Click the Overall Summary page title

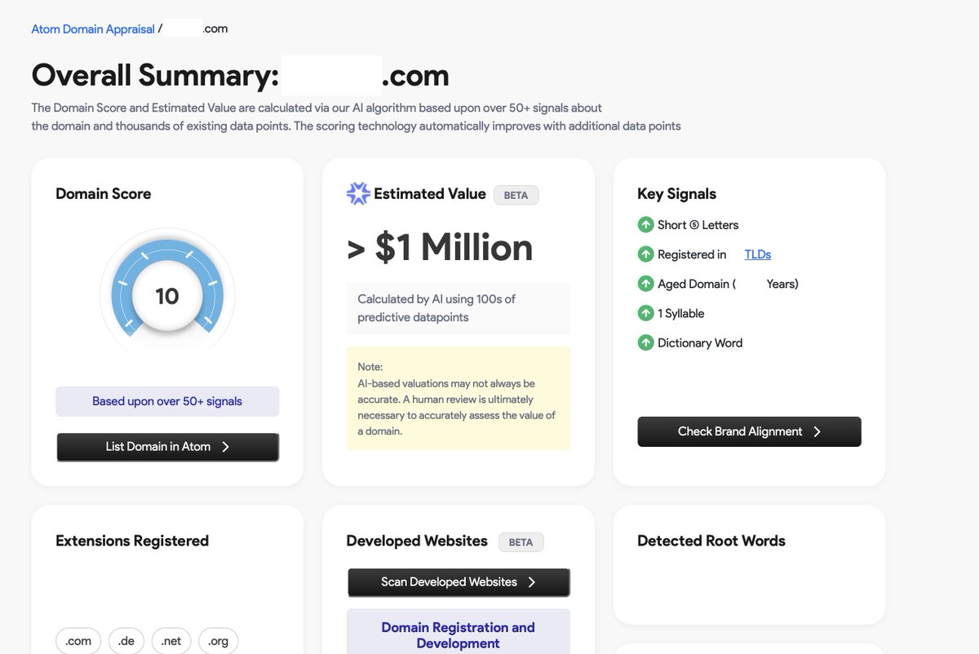tap(241, 75)
